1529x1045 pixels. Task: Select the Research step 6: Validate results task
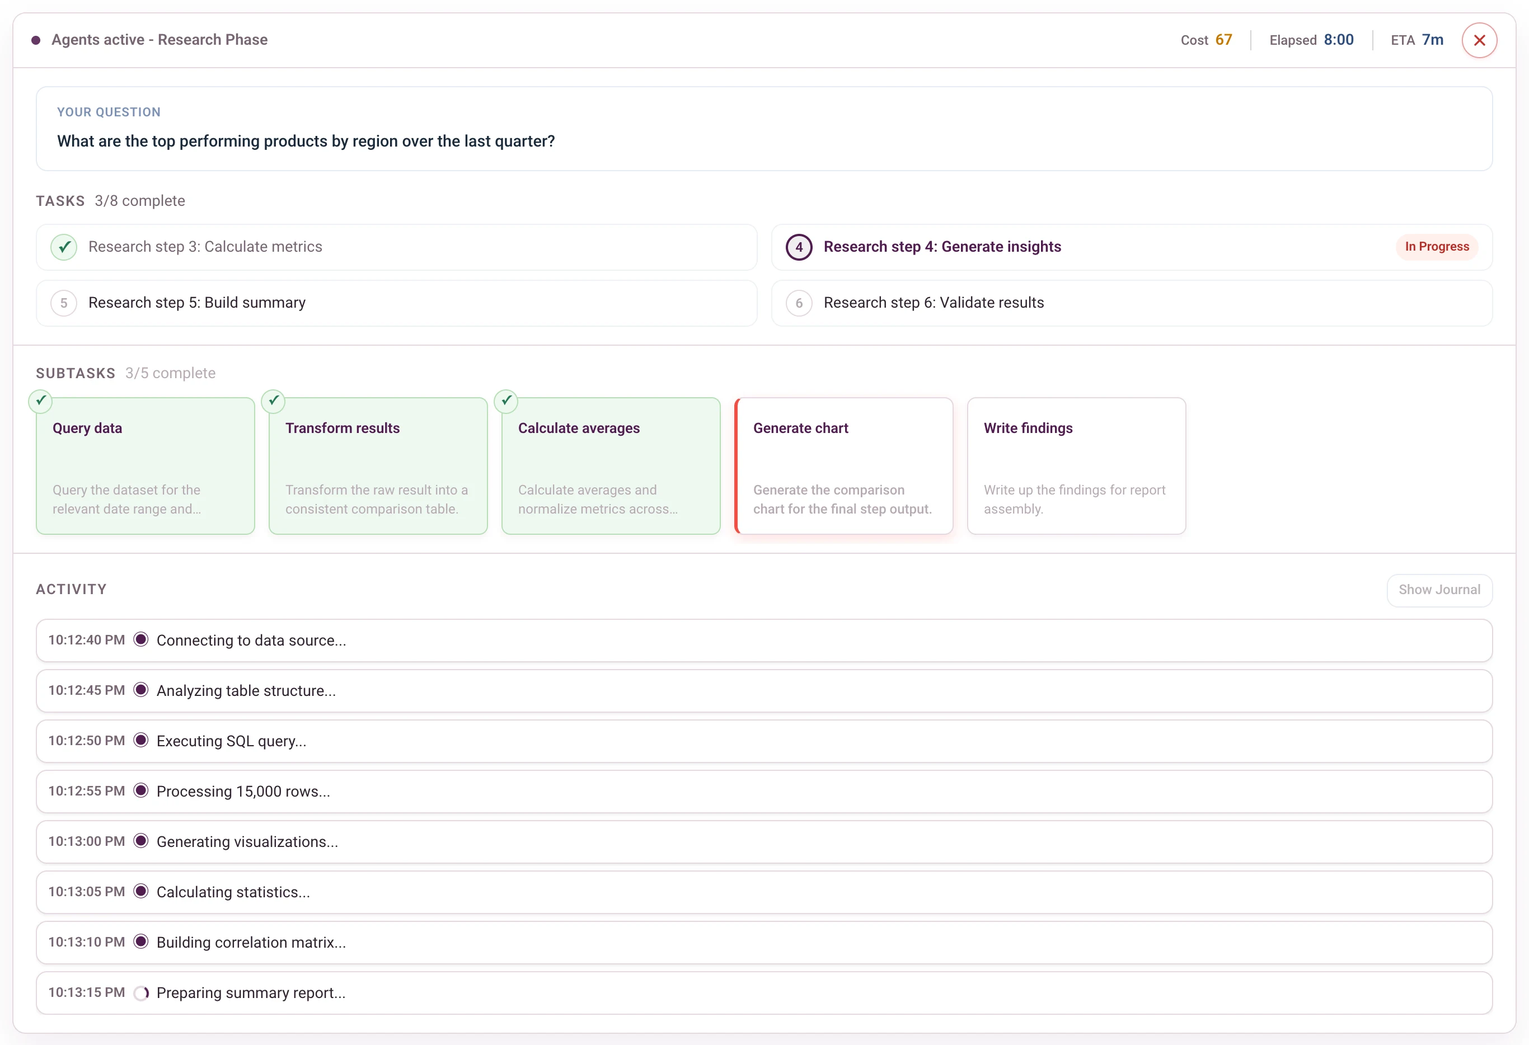1132,303
